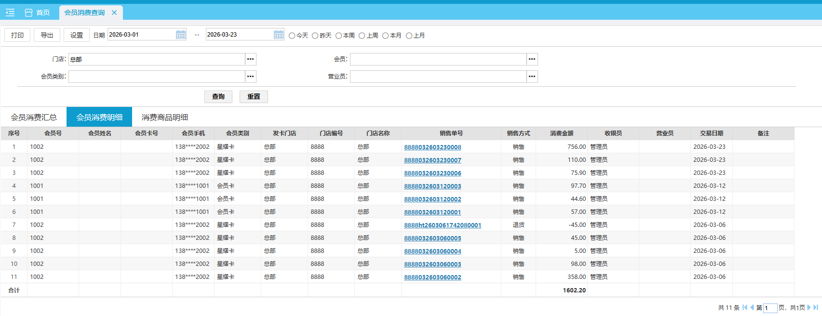Open the 会员 picker ellipsis button
The width and height of the screenshot is (822, 316).
tap(532, 59)
